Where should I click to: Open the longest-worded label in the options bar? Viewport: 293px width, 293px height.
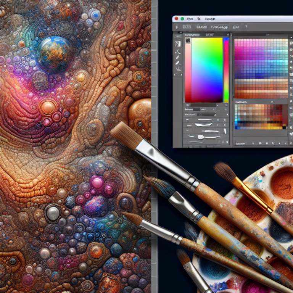pyautogui.click(x=219, y=27)
